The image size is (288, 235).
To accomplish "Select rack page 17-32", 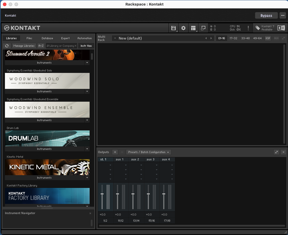I will point(233,38).
